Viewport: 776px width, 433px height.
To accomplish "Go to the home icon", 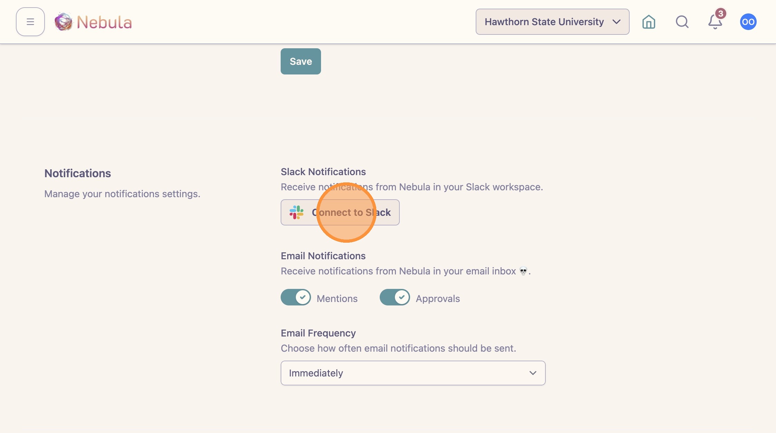I will [649, 22].
